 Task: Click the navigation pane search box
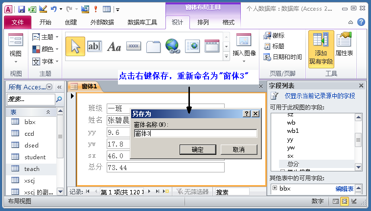(x=31, y=99)
